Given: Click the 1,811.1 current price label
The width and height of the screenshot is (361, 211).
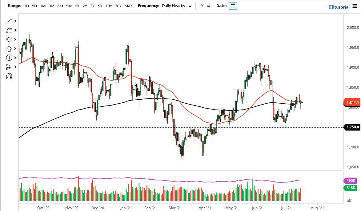Looking at the screenshot, I should [352, 102].
